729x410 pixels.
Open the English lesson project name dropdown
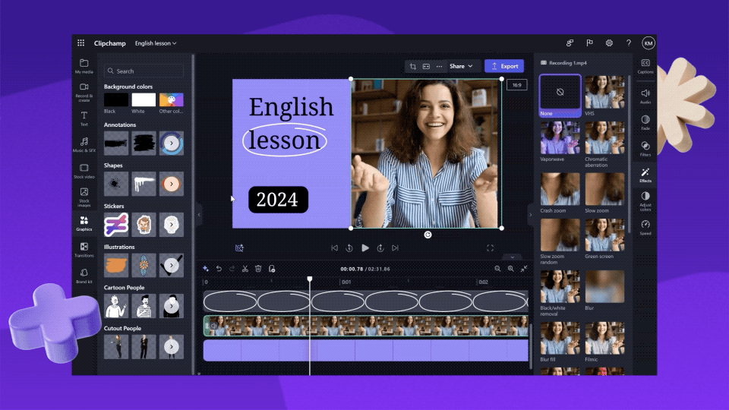tap(155, 43)
